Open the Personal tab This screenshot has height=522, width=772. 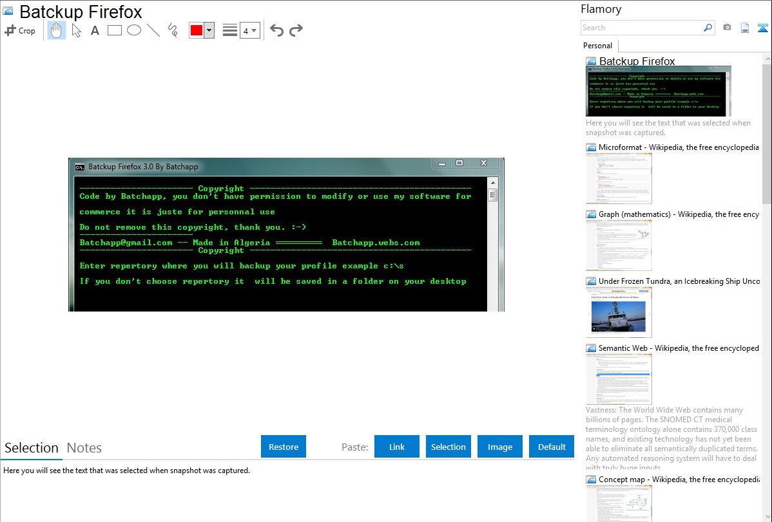(597, 46)
